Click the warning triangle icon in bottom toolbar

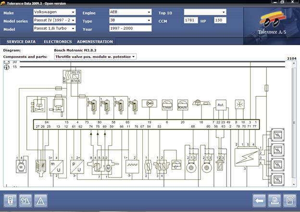pyautogui.click(x=40, y=200)
